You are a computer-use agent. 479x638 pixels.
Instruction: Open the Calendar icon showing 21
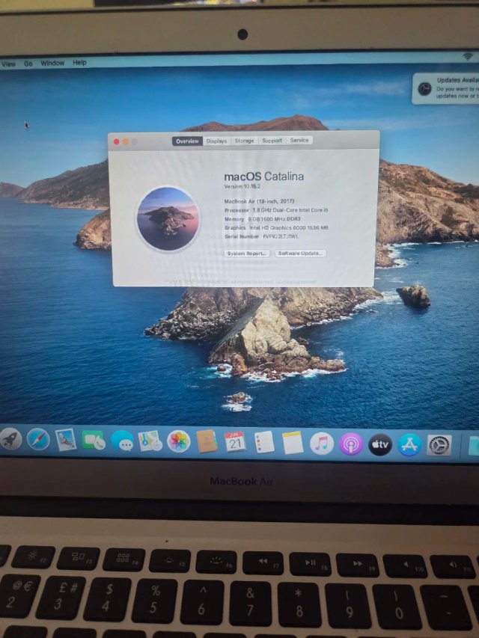click(x=236, y=442)
